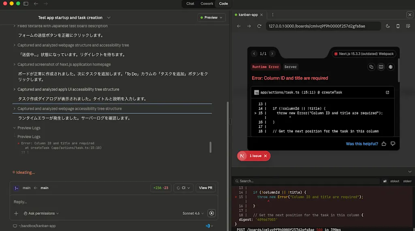Click the Node.js inspector hexagon icon
Viewport: 415px width, 231px height.
(x=391, y=67)
